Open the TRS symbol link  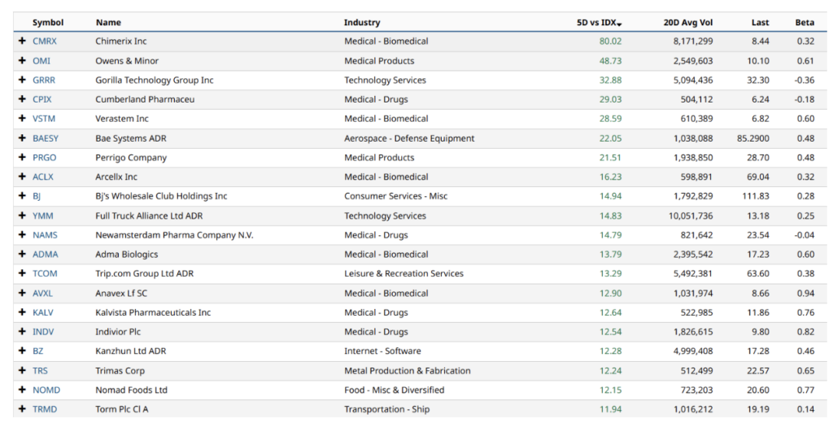tap(40, 371)
